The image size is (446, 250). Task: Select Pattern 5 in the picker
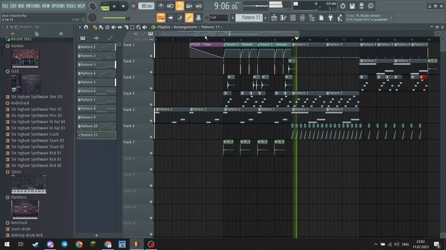click(x=97, y=82)
